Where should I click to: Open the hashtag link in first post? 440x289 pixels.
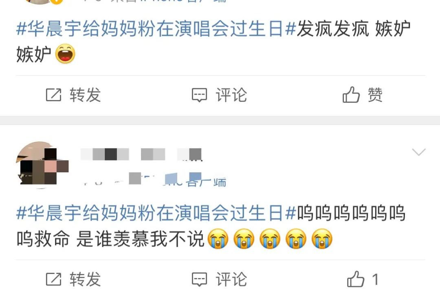coord(156,29)
